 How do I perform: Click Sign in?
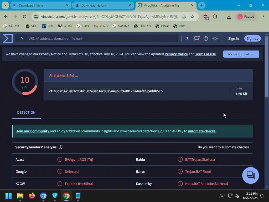pyautogui.click(x=233, y=38)
